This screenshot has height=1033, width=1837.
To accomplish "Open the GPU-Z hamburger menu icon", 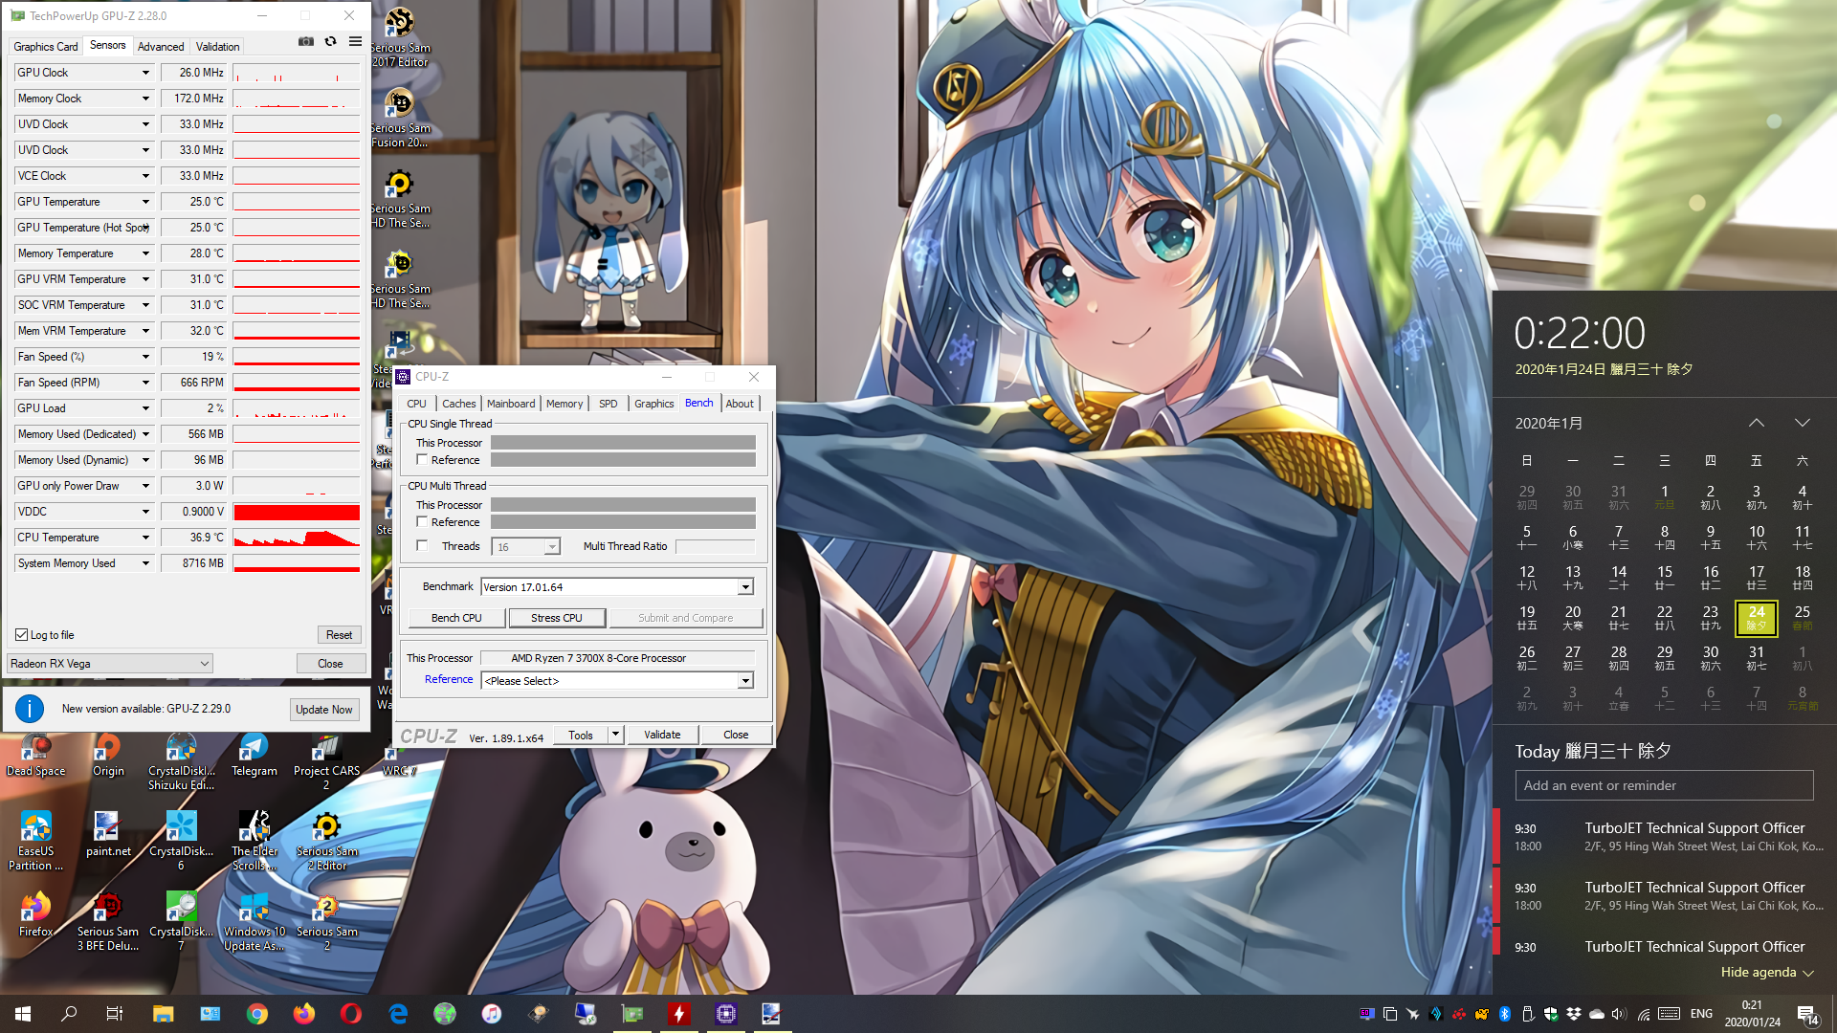I will click(x=355, y=41).
